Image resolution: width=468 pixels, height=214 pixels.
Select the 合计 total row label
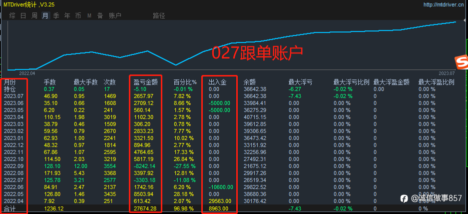(9, 208)
